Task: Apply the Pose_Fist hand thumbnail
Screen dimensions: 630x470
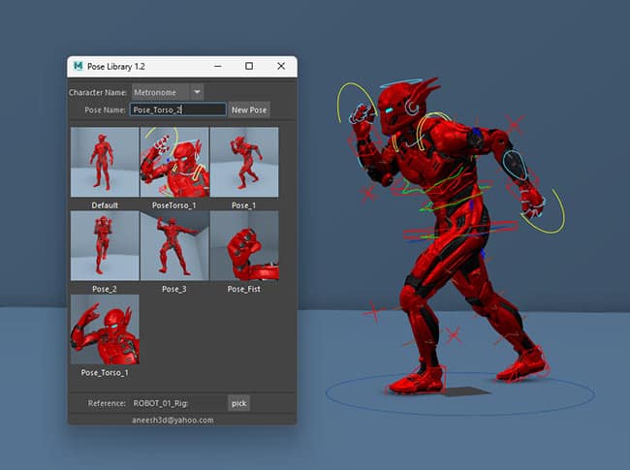Action: tap(244, 246)
